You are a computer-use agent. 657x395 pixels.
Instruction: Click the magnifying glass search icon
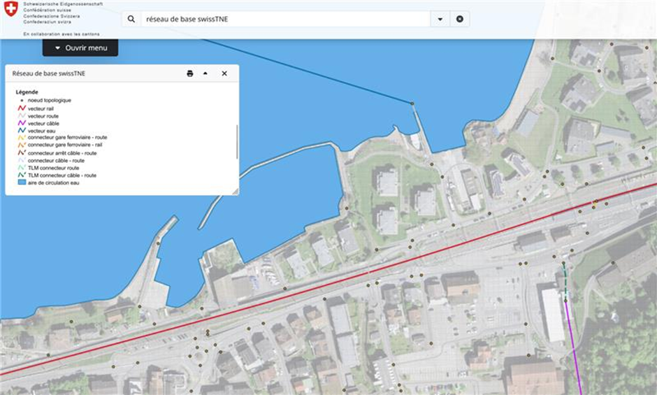click(x=131, y=20)
